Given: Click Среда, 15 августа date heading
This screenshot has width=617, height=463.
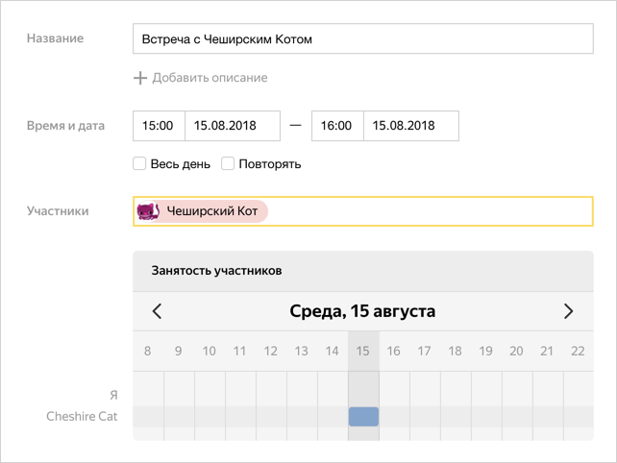Looking at the screenshot, I should (x=362, y=311).
